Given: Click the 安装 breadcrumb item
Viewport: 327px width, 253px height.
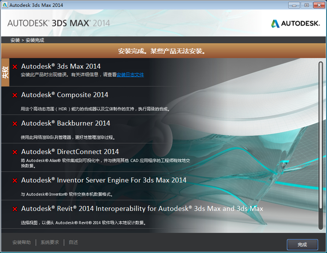Looking at the screenshot, I should 15,40.
